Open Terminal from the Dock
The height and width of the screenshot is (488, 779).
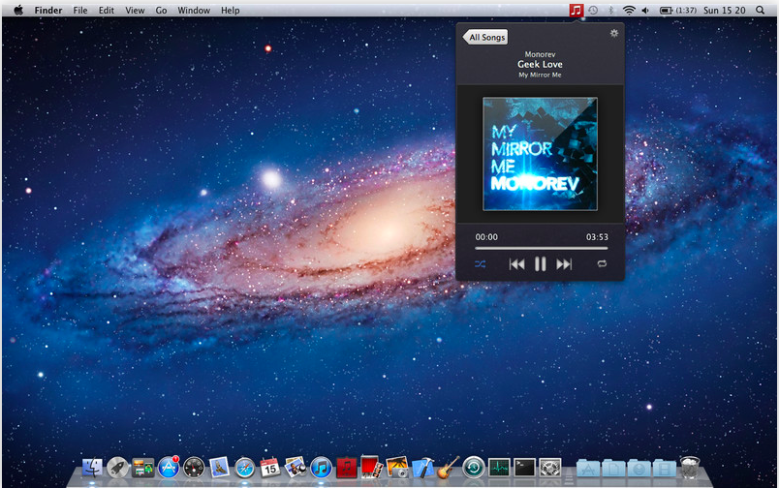click(524, 468)
